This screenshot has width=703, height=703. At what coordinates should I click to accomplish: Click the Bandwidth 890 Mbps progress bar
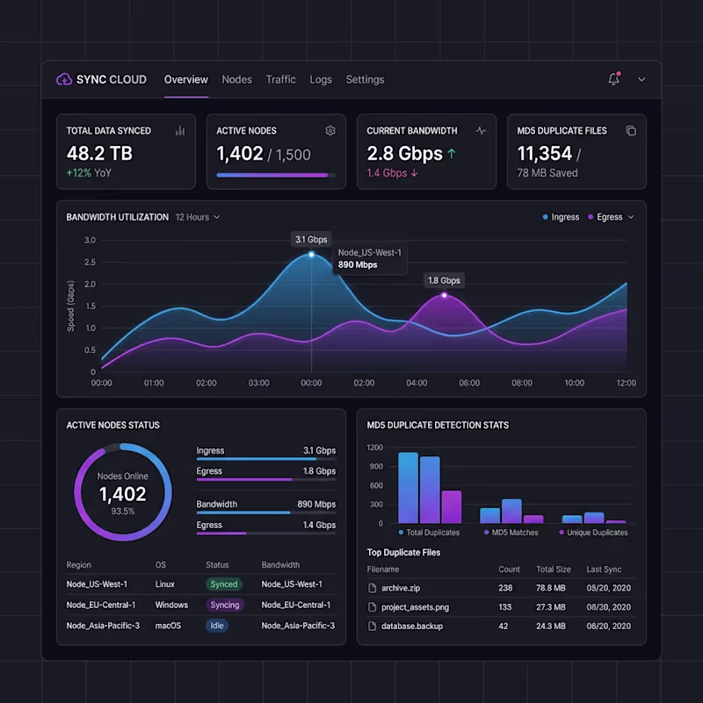tap(266, 512)
